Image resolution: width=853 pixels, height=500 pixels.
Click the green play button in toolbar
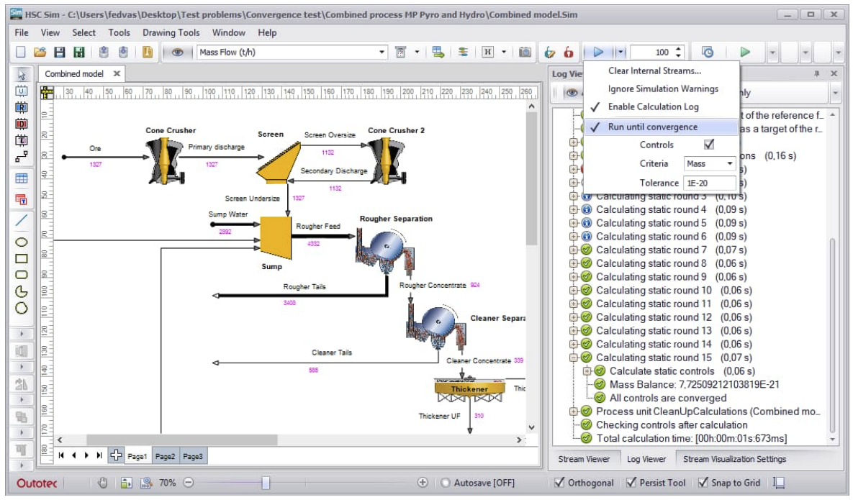pyautogui.click(x=745, y=53)
